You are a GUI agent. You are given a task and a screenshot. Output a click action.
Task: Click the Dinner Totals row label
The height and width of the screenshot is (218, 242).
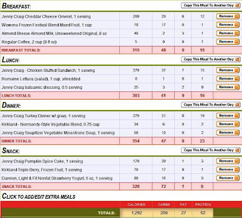tap(16, 141)
